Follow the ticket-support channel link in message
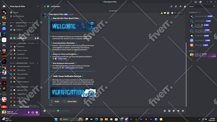The height and width of the screenshot is (122, 217). (67, 68)
